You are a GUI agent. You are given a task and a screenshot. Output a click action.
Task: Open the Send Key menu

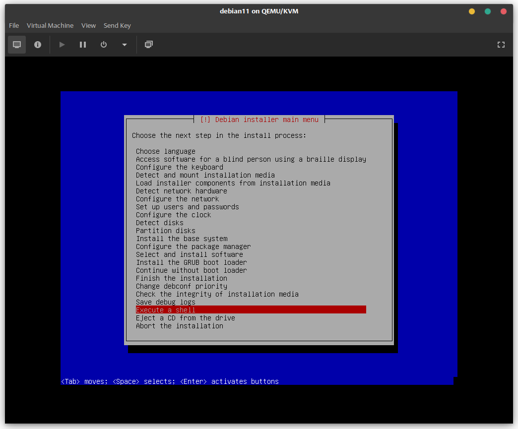click(117, 25)
